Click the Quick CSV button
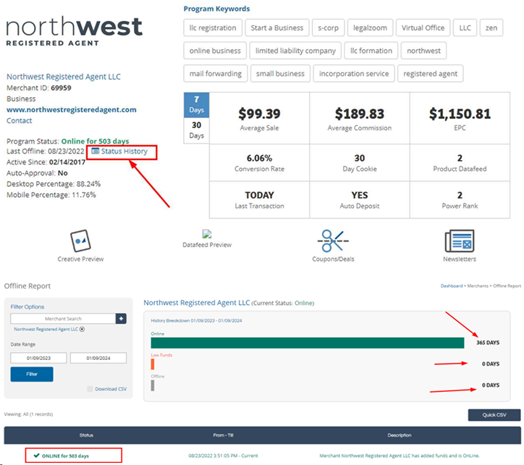This screenshot has height=465, width=524. 494,415
